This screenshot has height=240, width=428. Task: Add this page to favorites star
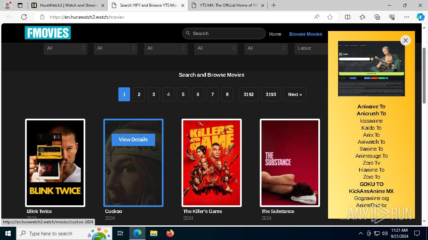(x=330, y=17)
